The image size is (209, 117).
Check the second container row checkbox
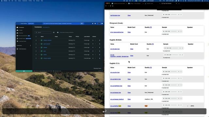[36, 44]
